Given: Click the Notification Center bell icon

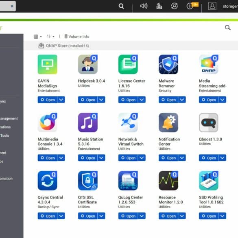Looking at the screenshot, I should coord(168,122).
